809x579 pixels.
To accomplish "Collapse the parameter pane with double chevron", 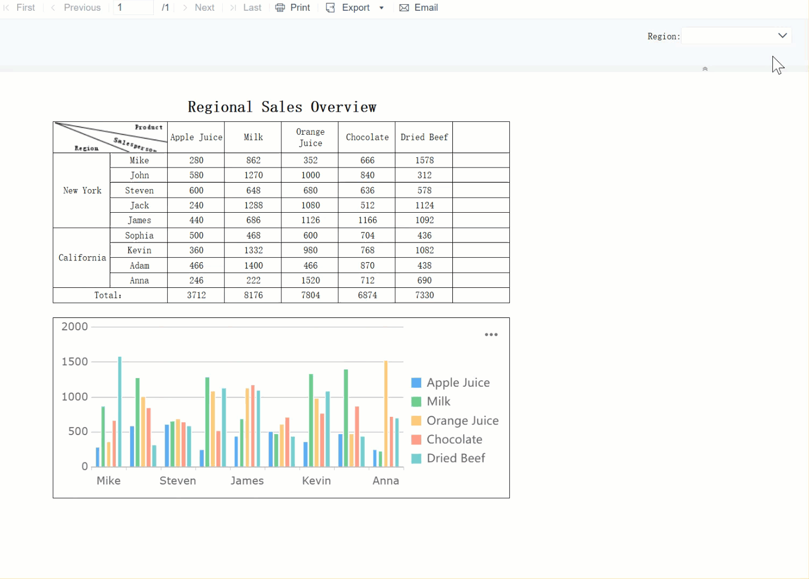I will (x=705, y=69).
